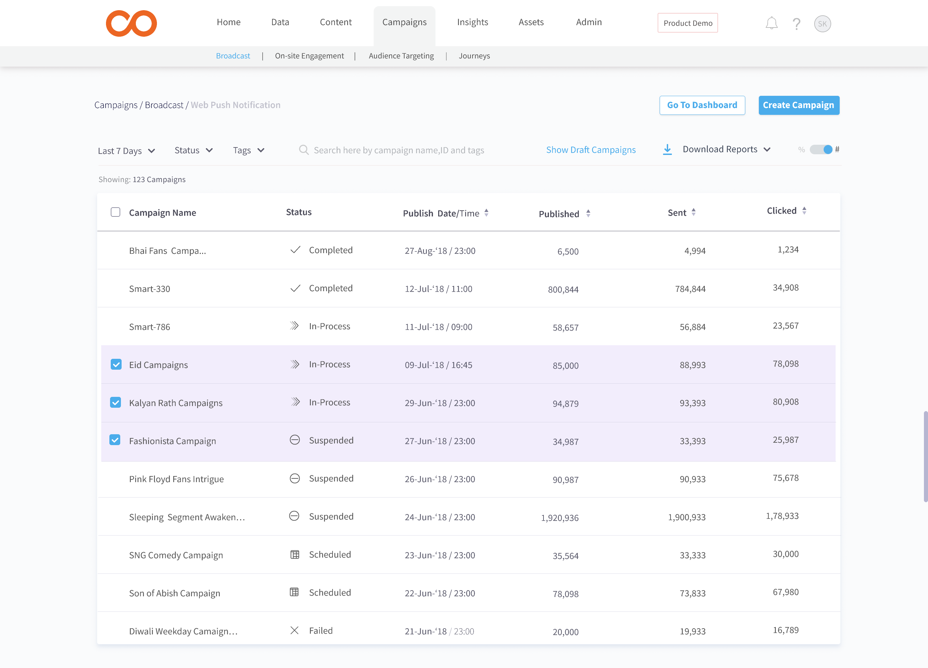Switch the percent/number toggle
The image size is (928, 668).
click(x=821, y=150)
